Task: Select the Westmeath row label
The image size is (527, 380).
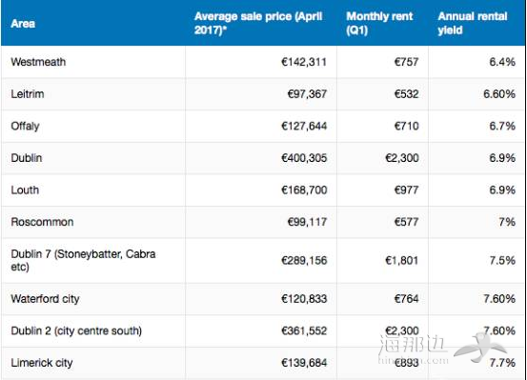Action: (38, 62)
